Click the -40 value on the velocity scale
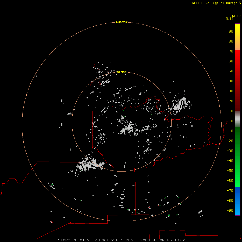This screenshot has height=242, width=242. [x=230, y=161]
